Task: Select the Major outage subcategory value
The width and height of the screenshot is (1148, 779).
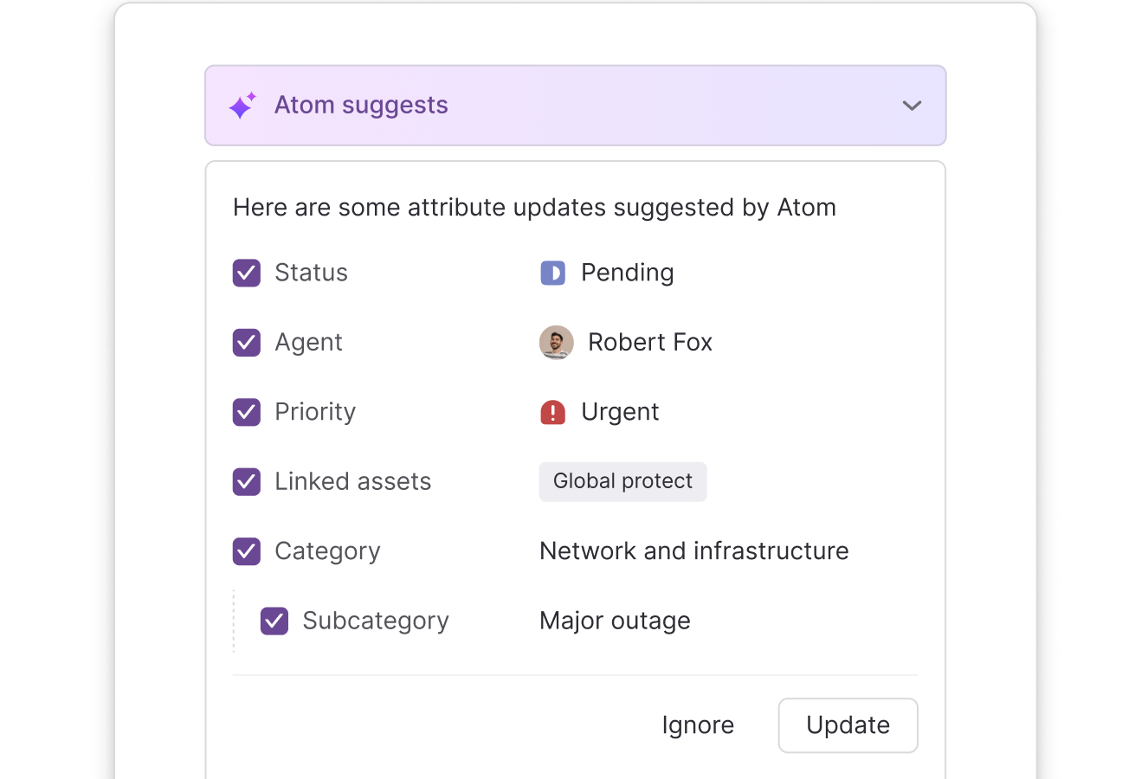Action: 616,621
